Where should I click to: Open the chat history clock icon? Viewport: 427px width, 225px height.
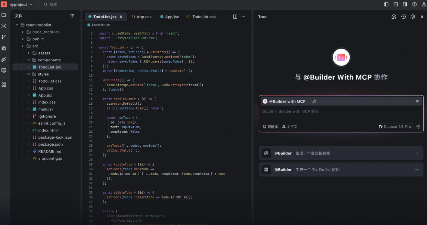pos(404,17)
